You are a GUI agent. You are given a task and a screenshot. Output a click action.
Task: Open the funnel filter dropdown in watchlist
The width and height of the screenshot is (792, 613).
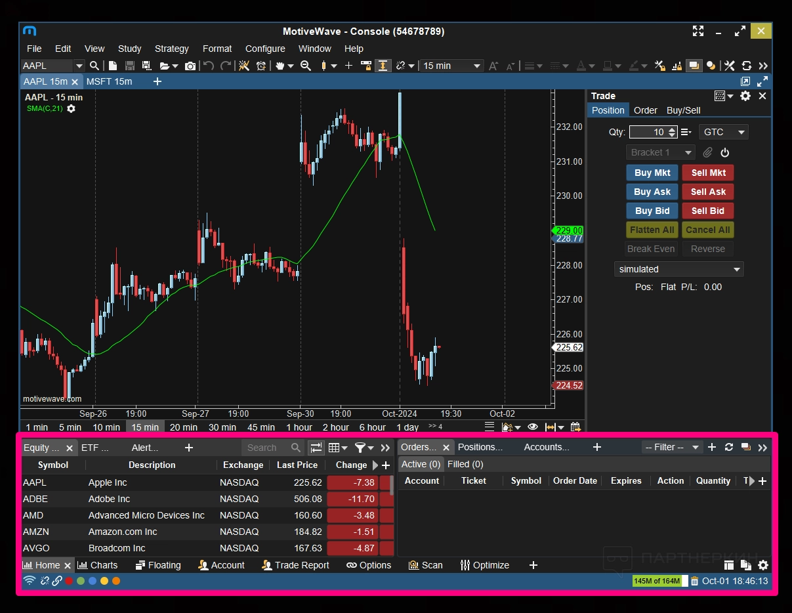364,448
